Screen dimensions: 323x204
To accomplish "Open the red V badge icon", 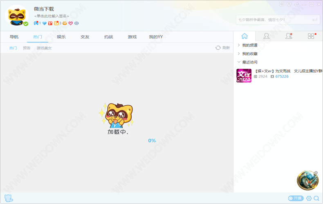I will 50,23.
